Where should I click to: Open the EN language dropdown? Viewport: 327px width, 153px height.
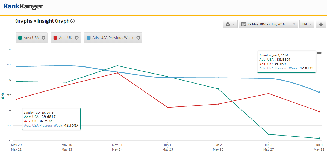pos(307,24)
